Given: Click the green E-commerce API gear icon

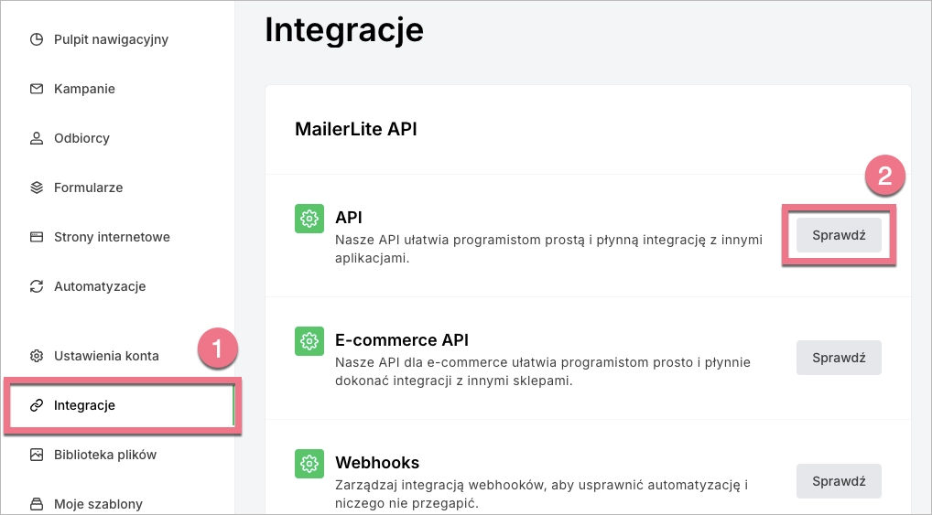Looking at the screenshot, I should [309, 341].
